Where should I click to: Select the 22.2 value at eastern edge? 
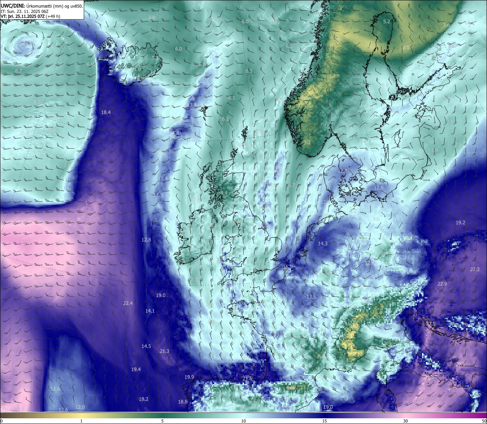pyautogui.click(x=475, y=269)
